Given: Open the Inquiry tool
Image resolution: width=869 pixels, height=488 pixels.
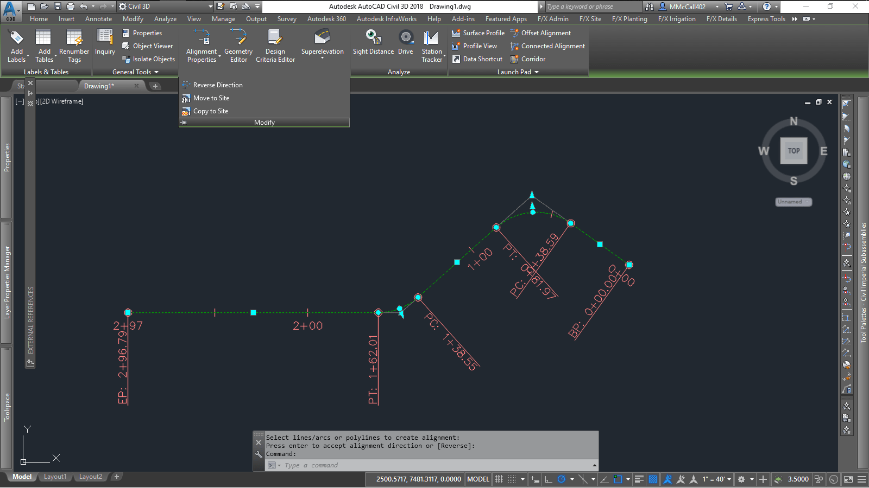Looking at the screenshot, I should tap(105, 42).
